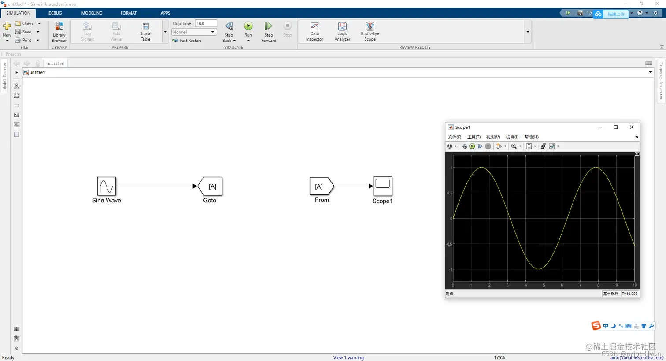Open the Bird's-Eye Scope
Screen dimensions: 666x361
click(370, 32)
